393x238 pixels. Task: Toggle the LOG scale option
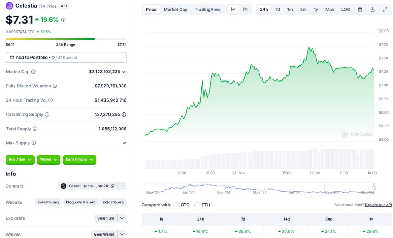[345, 10]
